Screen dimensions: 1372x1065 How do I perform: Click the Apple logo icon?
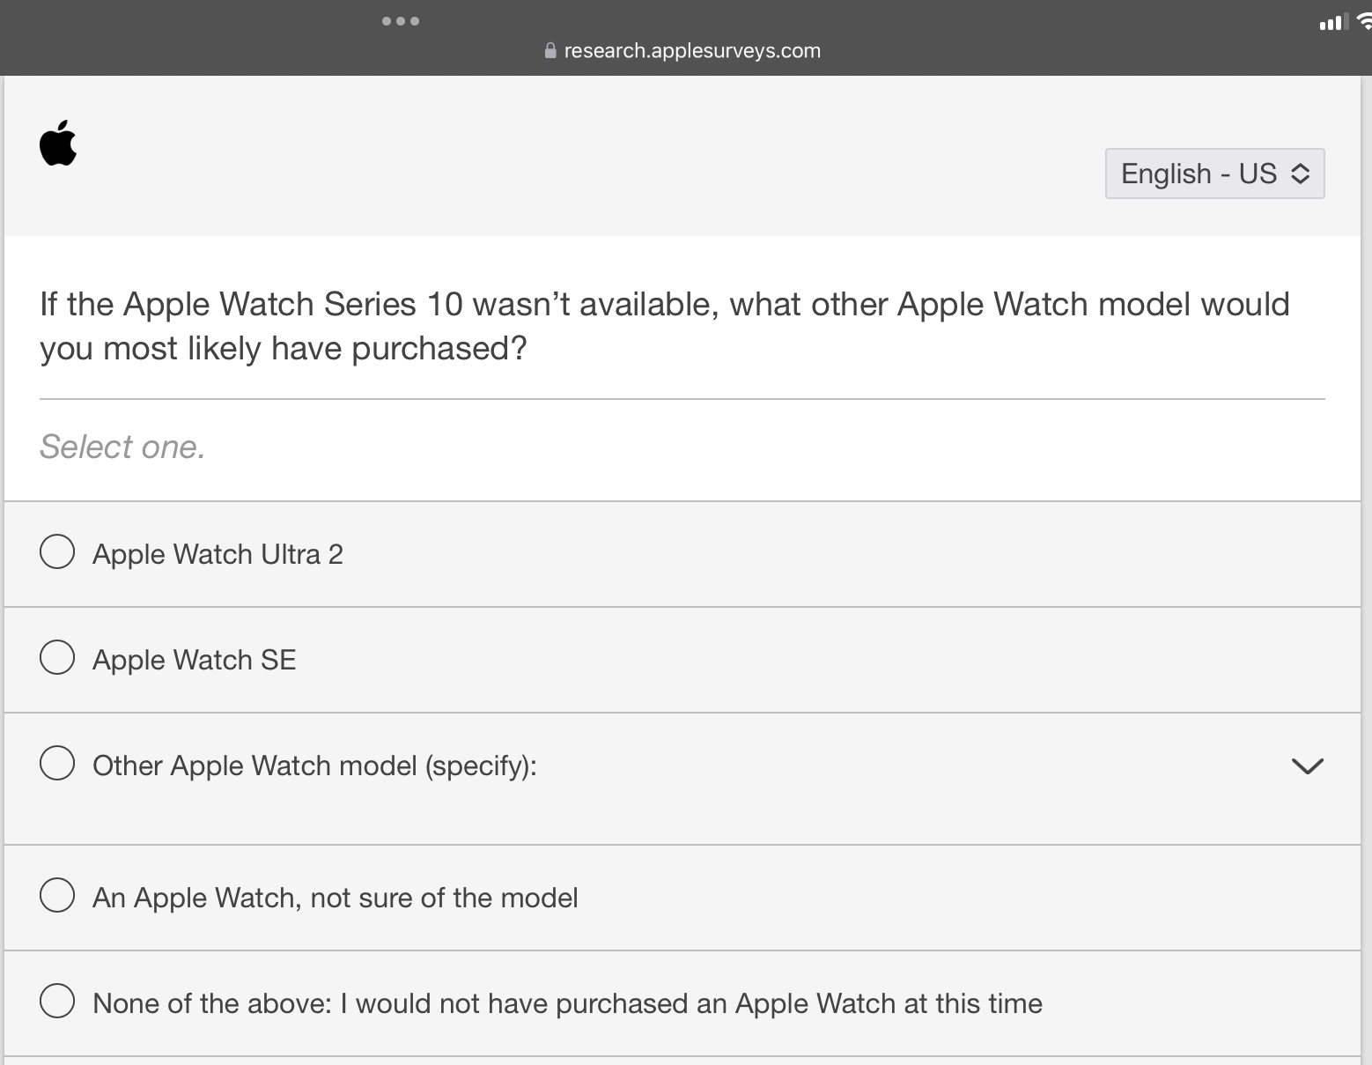tap(58, 144)
